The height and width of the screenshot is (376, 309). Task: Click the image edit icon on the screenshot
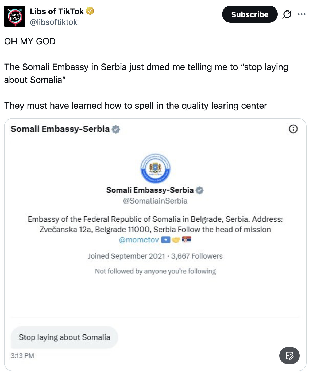click(x=289, y=356)
